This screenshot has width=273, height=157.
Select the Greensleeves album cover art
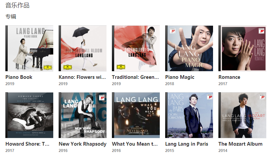coord(136,48)
